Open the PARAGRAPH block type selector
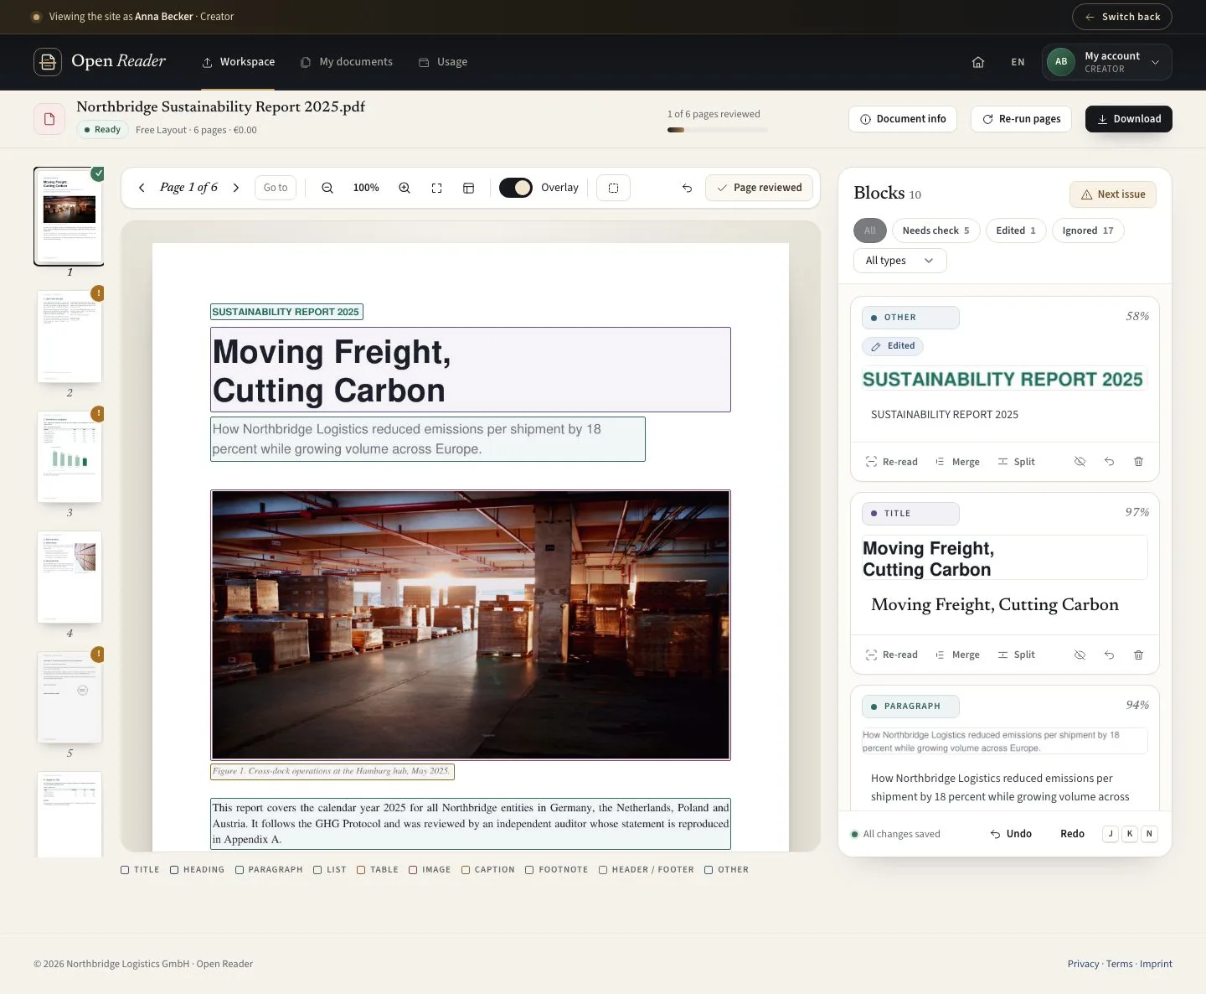 910,707
